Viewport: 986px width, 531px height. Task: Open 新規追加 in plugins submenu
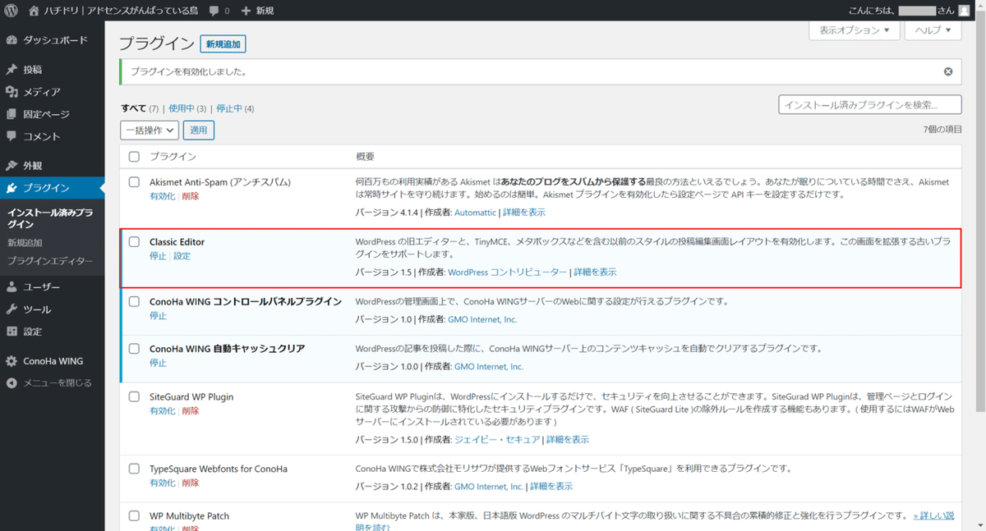click(25, 243)
